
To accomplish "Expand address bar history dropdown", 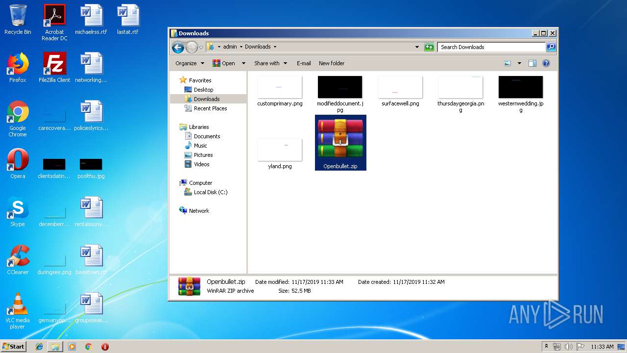I will (417, 47).
